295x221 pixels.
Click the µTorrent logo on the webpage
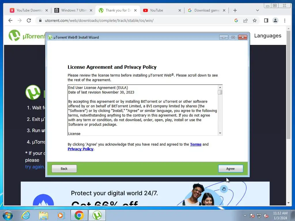click(26, 35)
